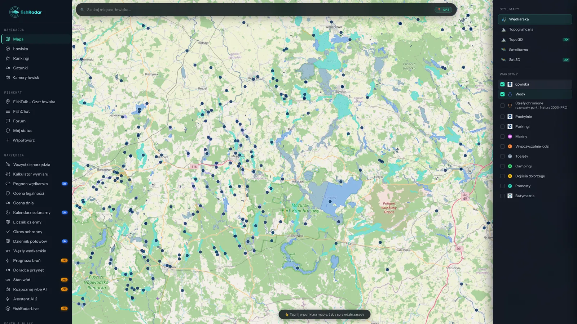Viewport: 577px width, 324px height.
Task: Uncheck the Łowiska layer checkbox
Action: (x=502, y=84)
